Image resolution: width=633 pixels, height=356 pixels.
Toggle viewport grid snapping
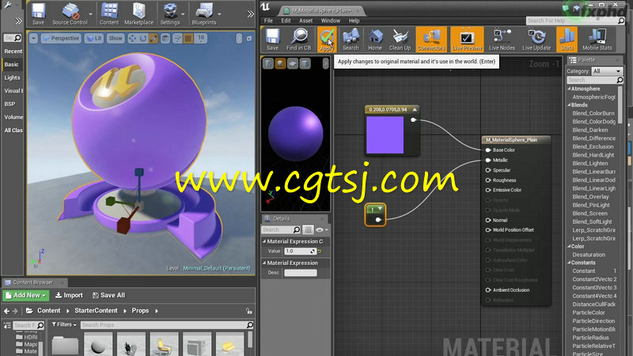pyautogui.click(x=188, y=38)
